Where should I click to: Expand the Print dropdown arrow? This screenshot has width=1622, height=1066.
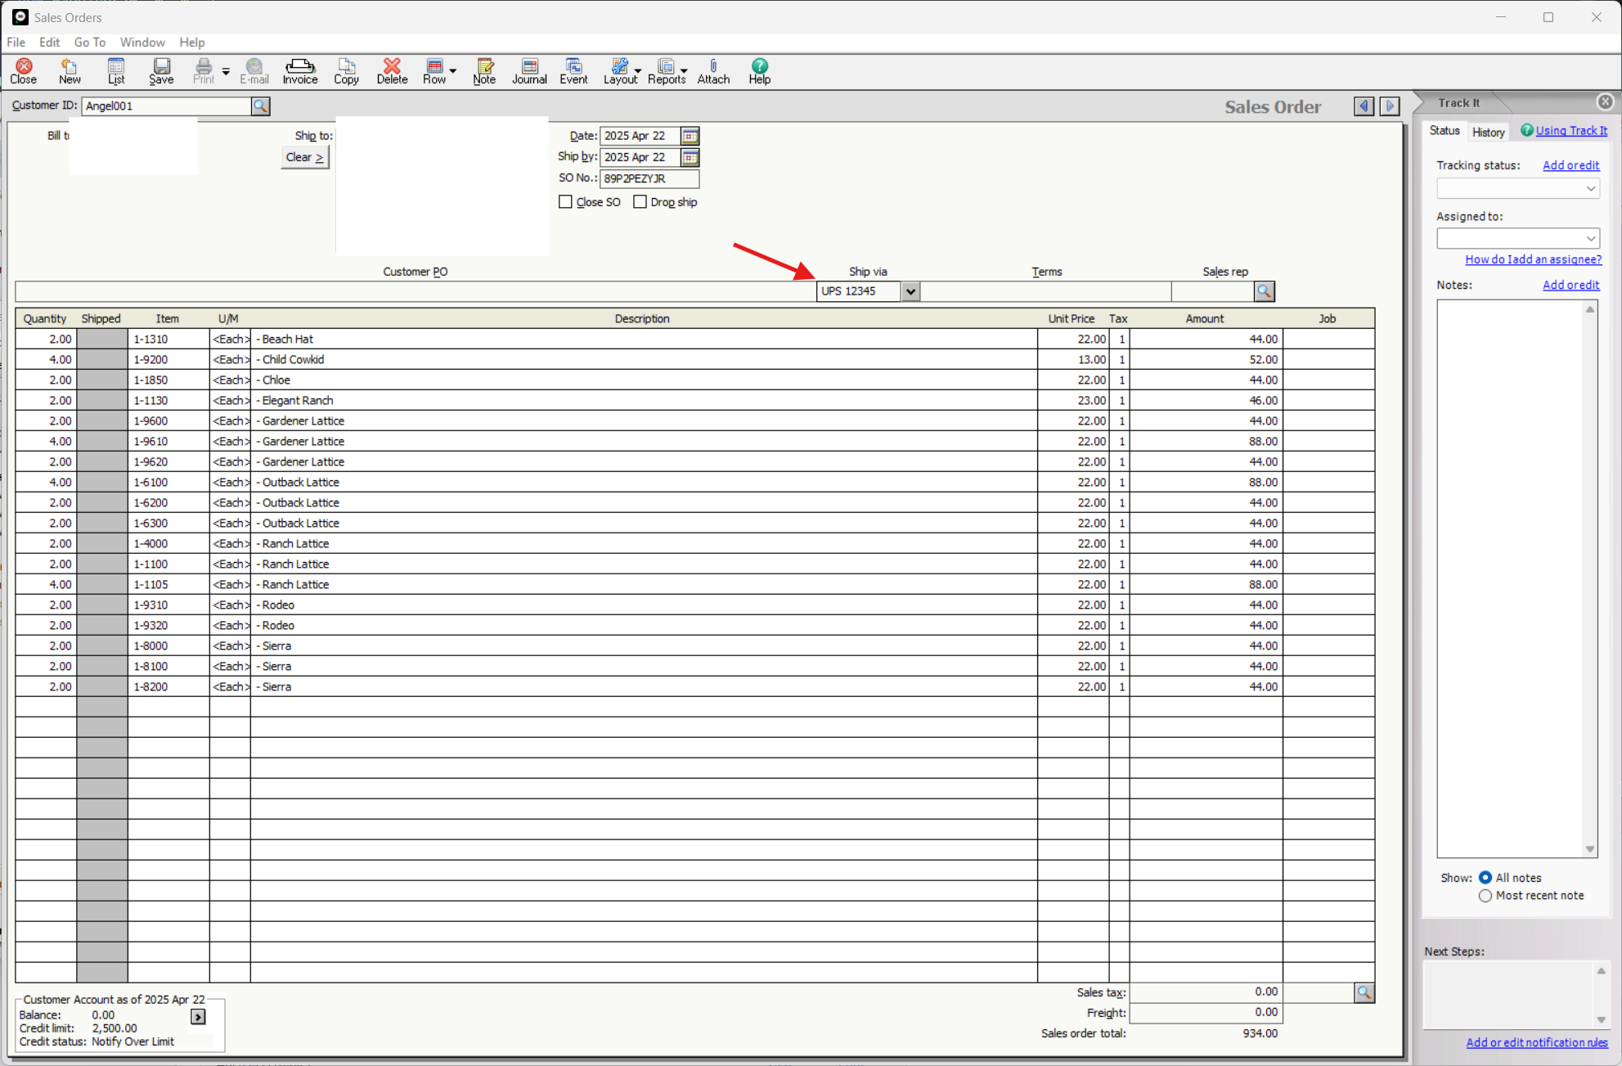click(x=226, y=71)
